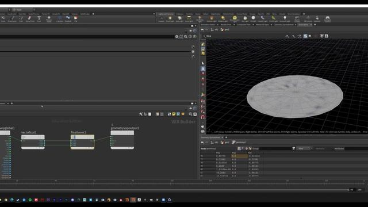Select the File shelf tool
The image size is (368, 207).
(x=75, y=19)
